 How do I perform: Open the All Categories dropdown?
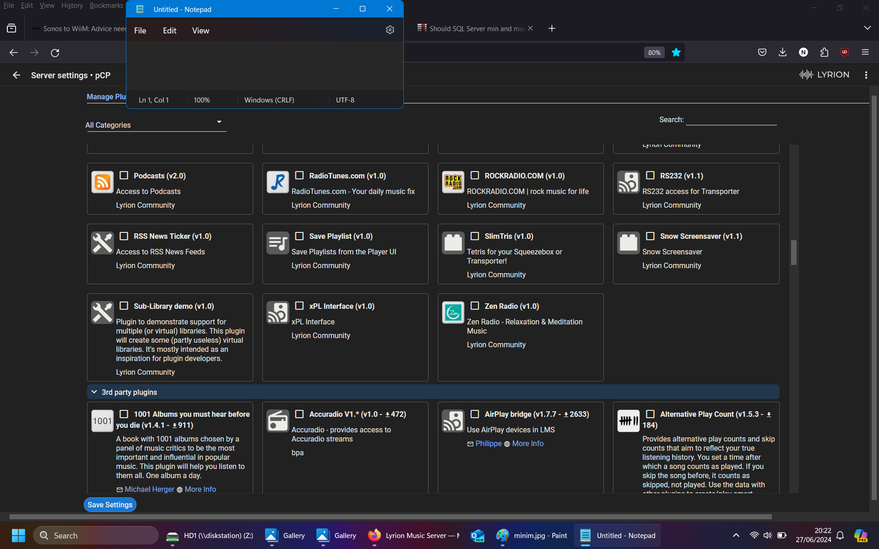[156, 124]
